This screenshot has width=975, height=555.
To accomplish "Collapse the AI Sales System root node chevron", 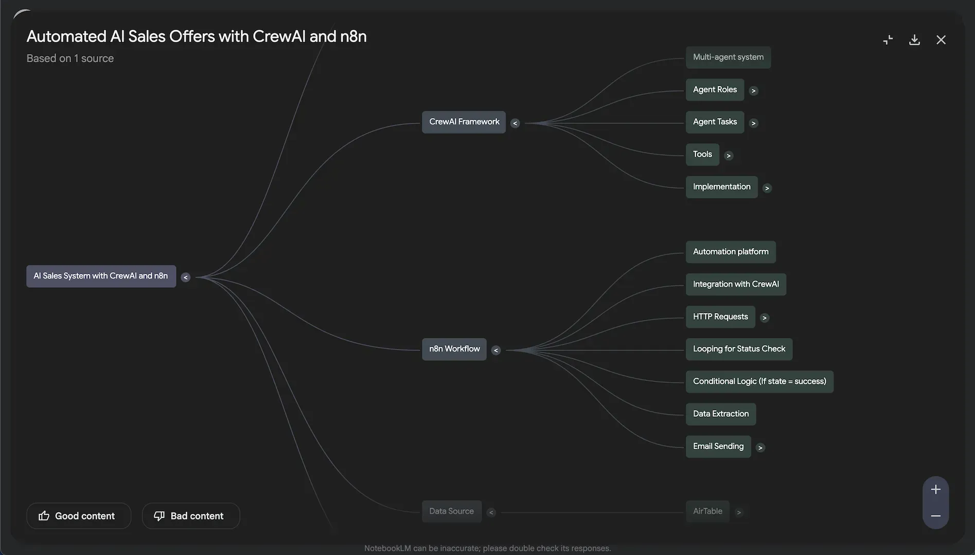I will click(186, 277).
